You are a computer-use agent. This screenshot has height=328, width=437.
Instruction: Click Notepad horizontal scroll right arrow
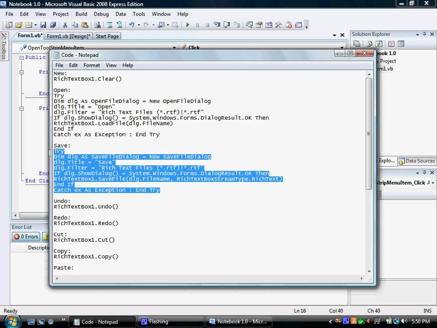tap(362, 278)
